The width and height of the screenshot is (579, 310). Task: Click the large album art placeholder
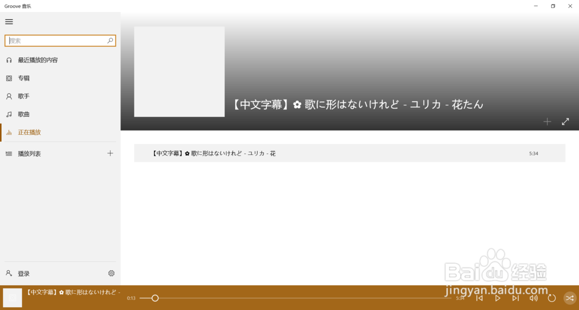pyautogui.click(x=179, y=72)
